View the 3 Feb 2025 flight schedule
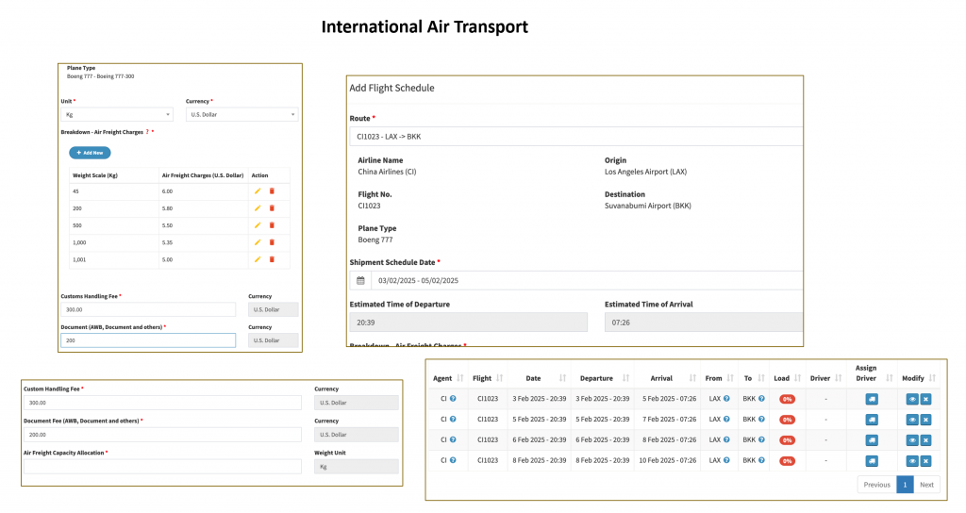Image resolution: width=966 pixels, height=513 pixels. point(912,399)
